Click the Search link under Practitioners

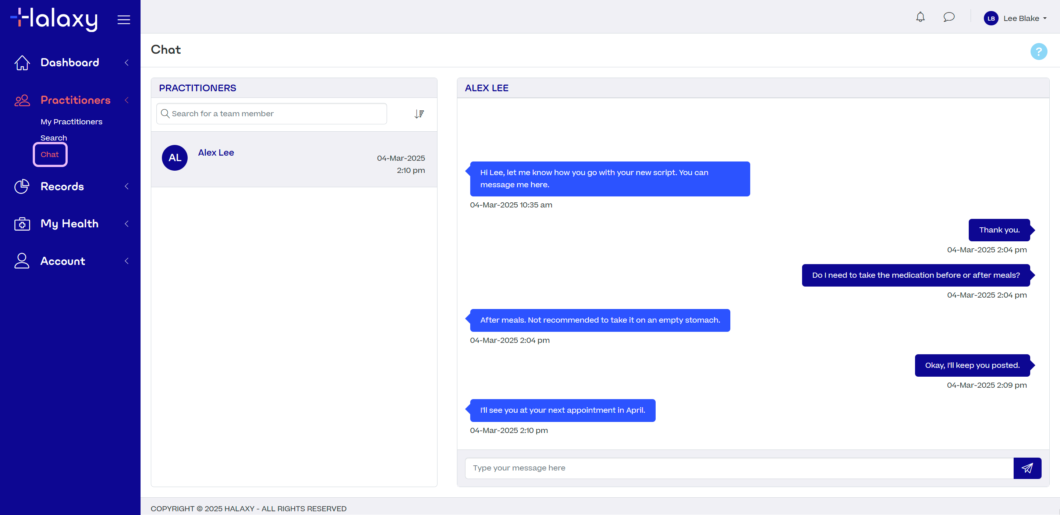(x=53, y=137)
